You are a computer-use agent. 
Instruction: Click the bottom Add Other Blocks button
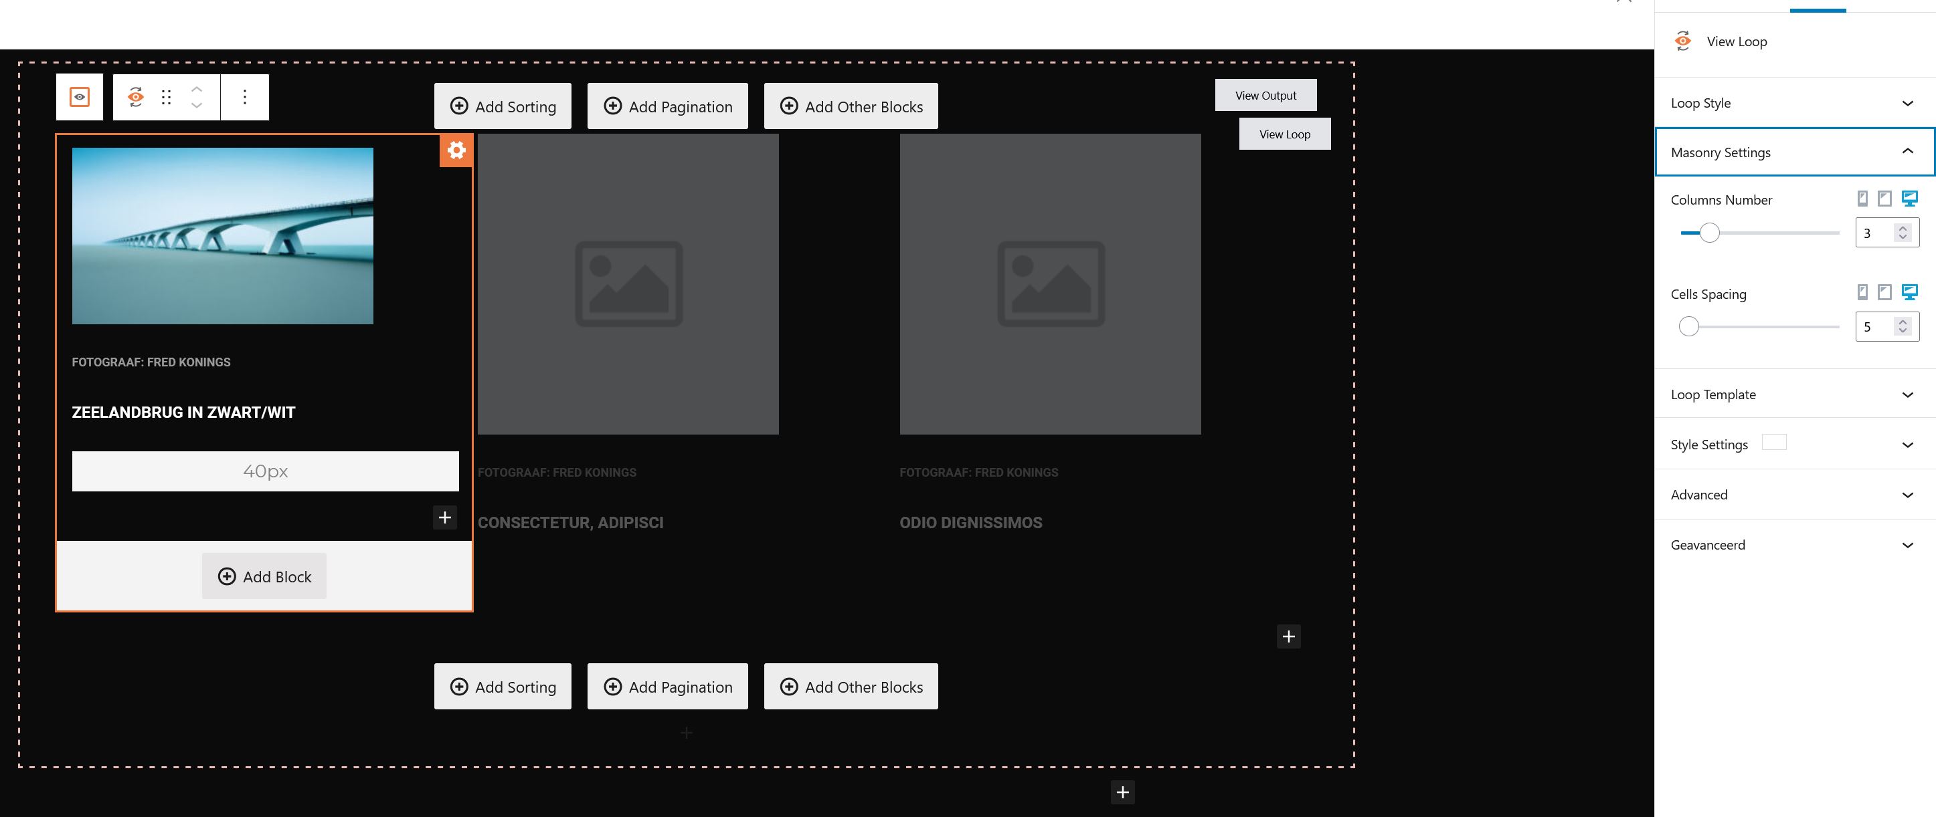point(851,687)
